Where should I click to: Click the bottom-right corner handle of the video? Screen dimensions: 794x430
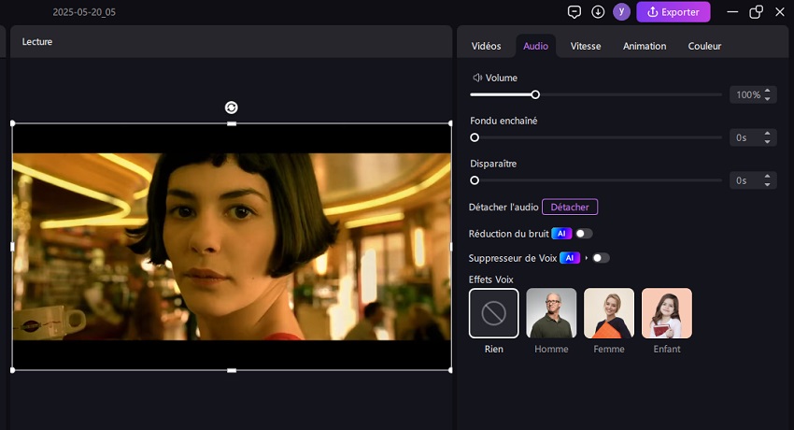click(450, 370)
